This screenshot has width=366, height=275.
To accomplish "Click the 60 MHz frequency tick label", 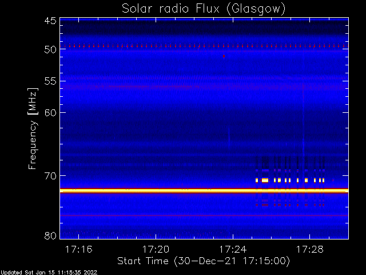I will click(x=50, y=113).
